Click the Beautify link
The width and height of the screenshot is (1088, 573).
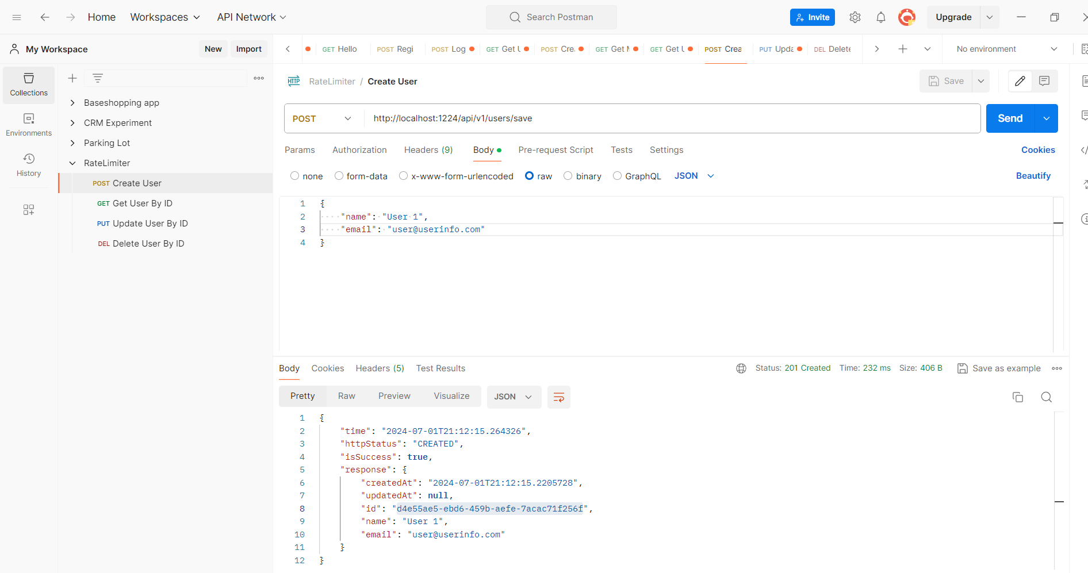pos(1033,176)
